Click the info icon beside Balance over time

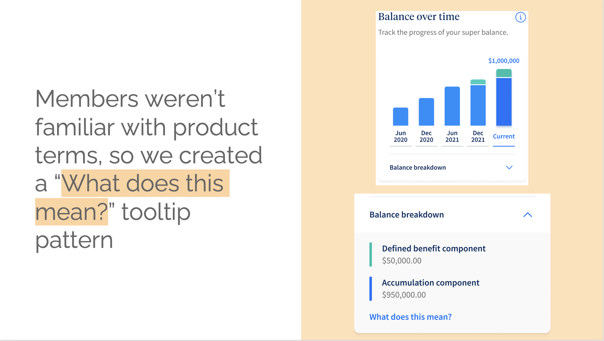(x=520, y=17)
